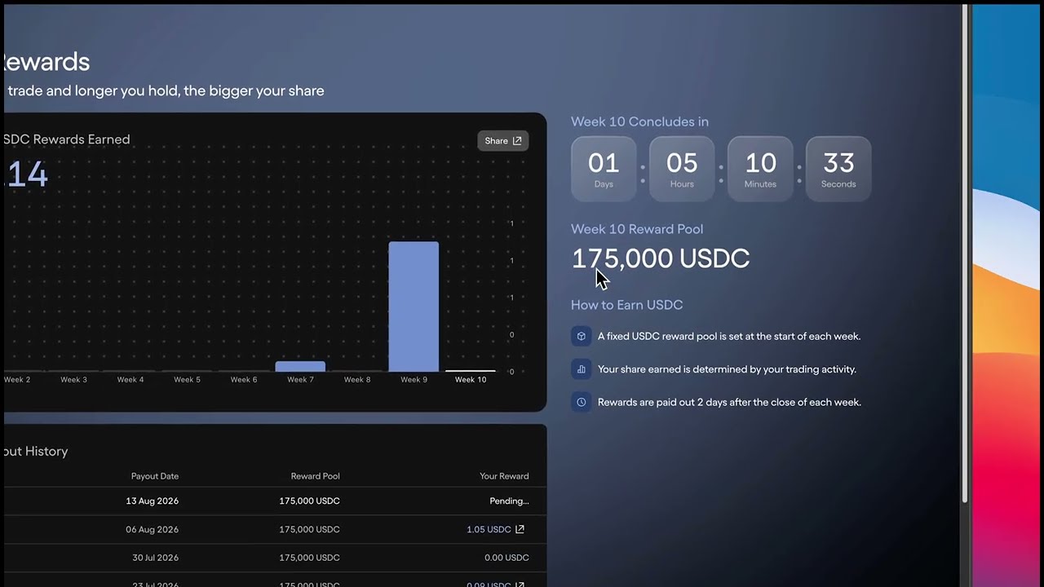Image resolution: width=1044 pixels, height=587 pixels.
Task: Click the clock icon beside rewards paid out
Action: pyautogui.click(x=582, y=402)
